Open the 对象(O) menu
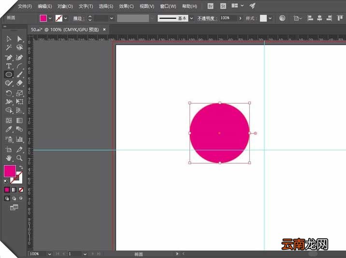 pyautogui.click(x=65, y=6)
